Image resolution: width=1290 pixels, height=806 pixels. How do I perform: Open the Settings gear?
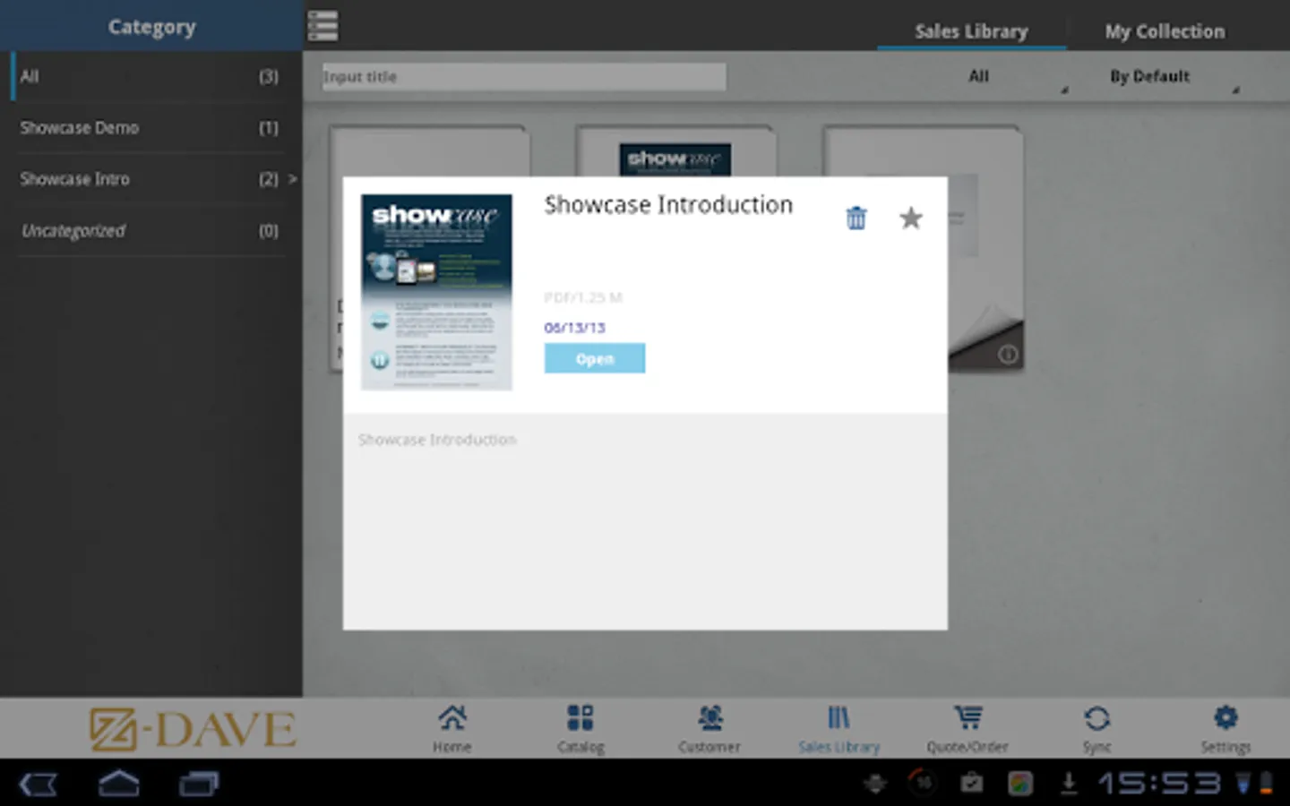click(1225, 729)
